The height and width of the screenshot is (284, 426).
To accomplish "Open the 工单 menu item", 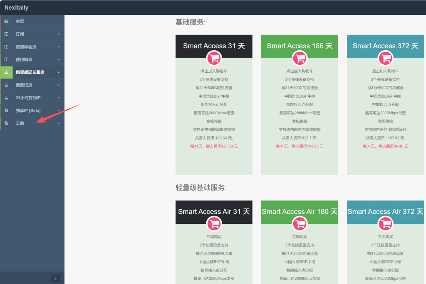I will click(x=32, y=123).
